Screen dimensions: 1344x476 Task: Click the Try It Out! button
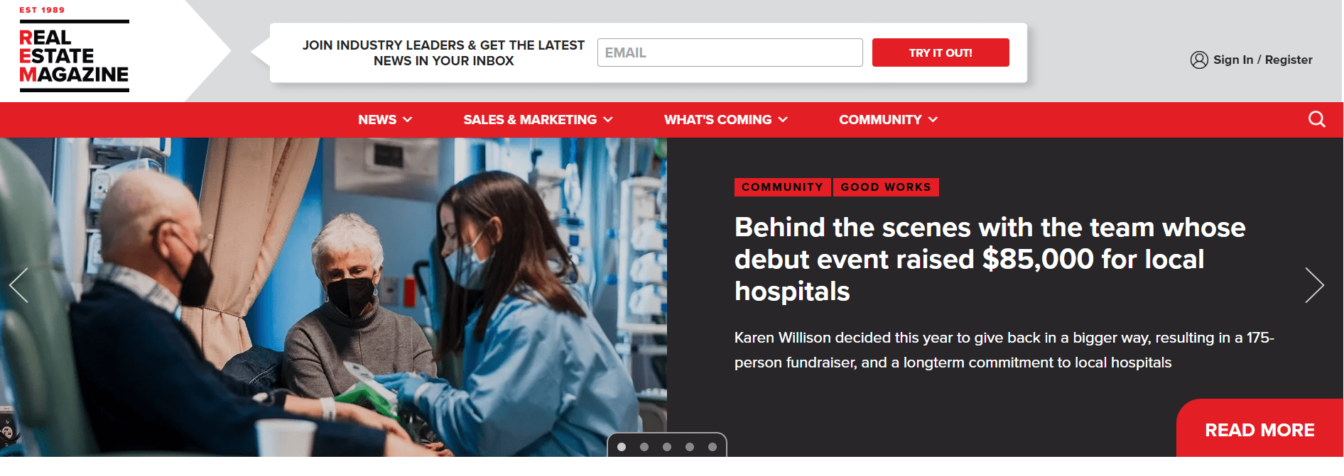(x=941, y=52)
